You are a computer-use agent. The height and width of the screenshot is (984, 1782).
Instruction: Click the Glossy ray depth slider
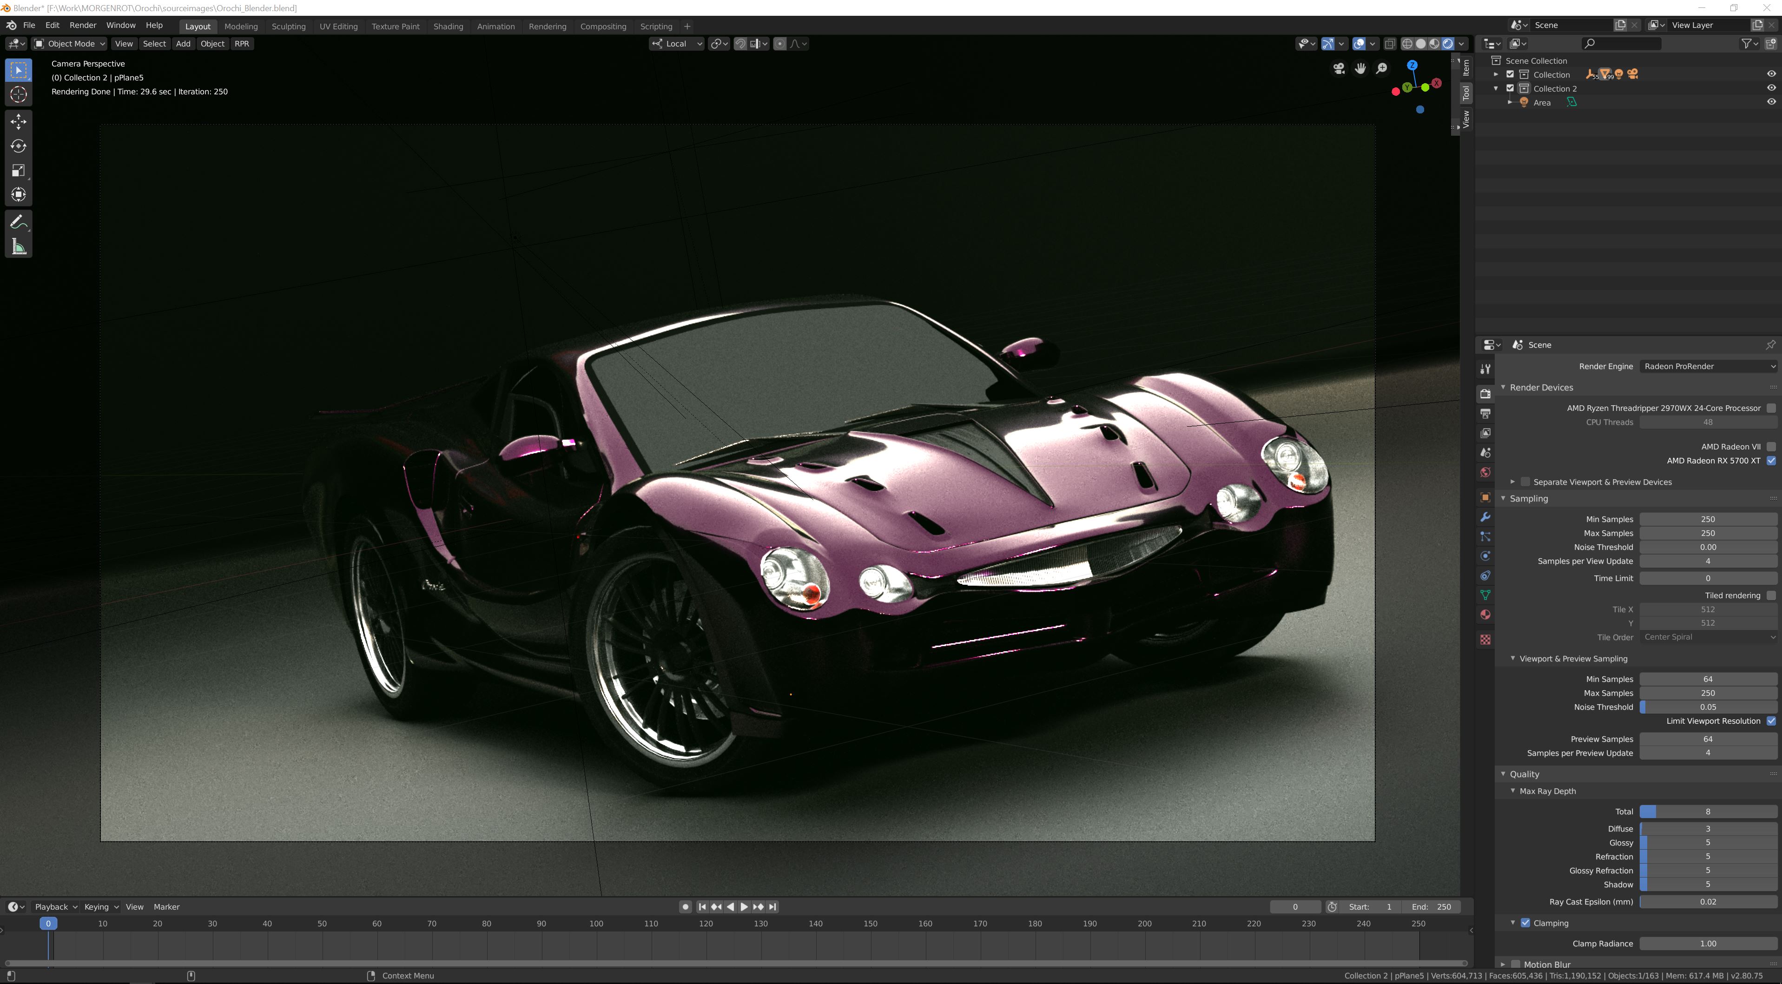(x=1708, y=843)
